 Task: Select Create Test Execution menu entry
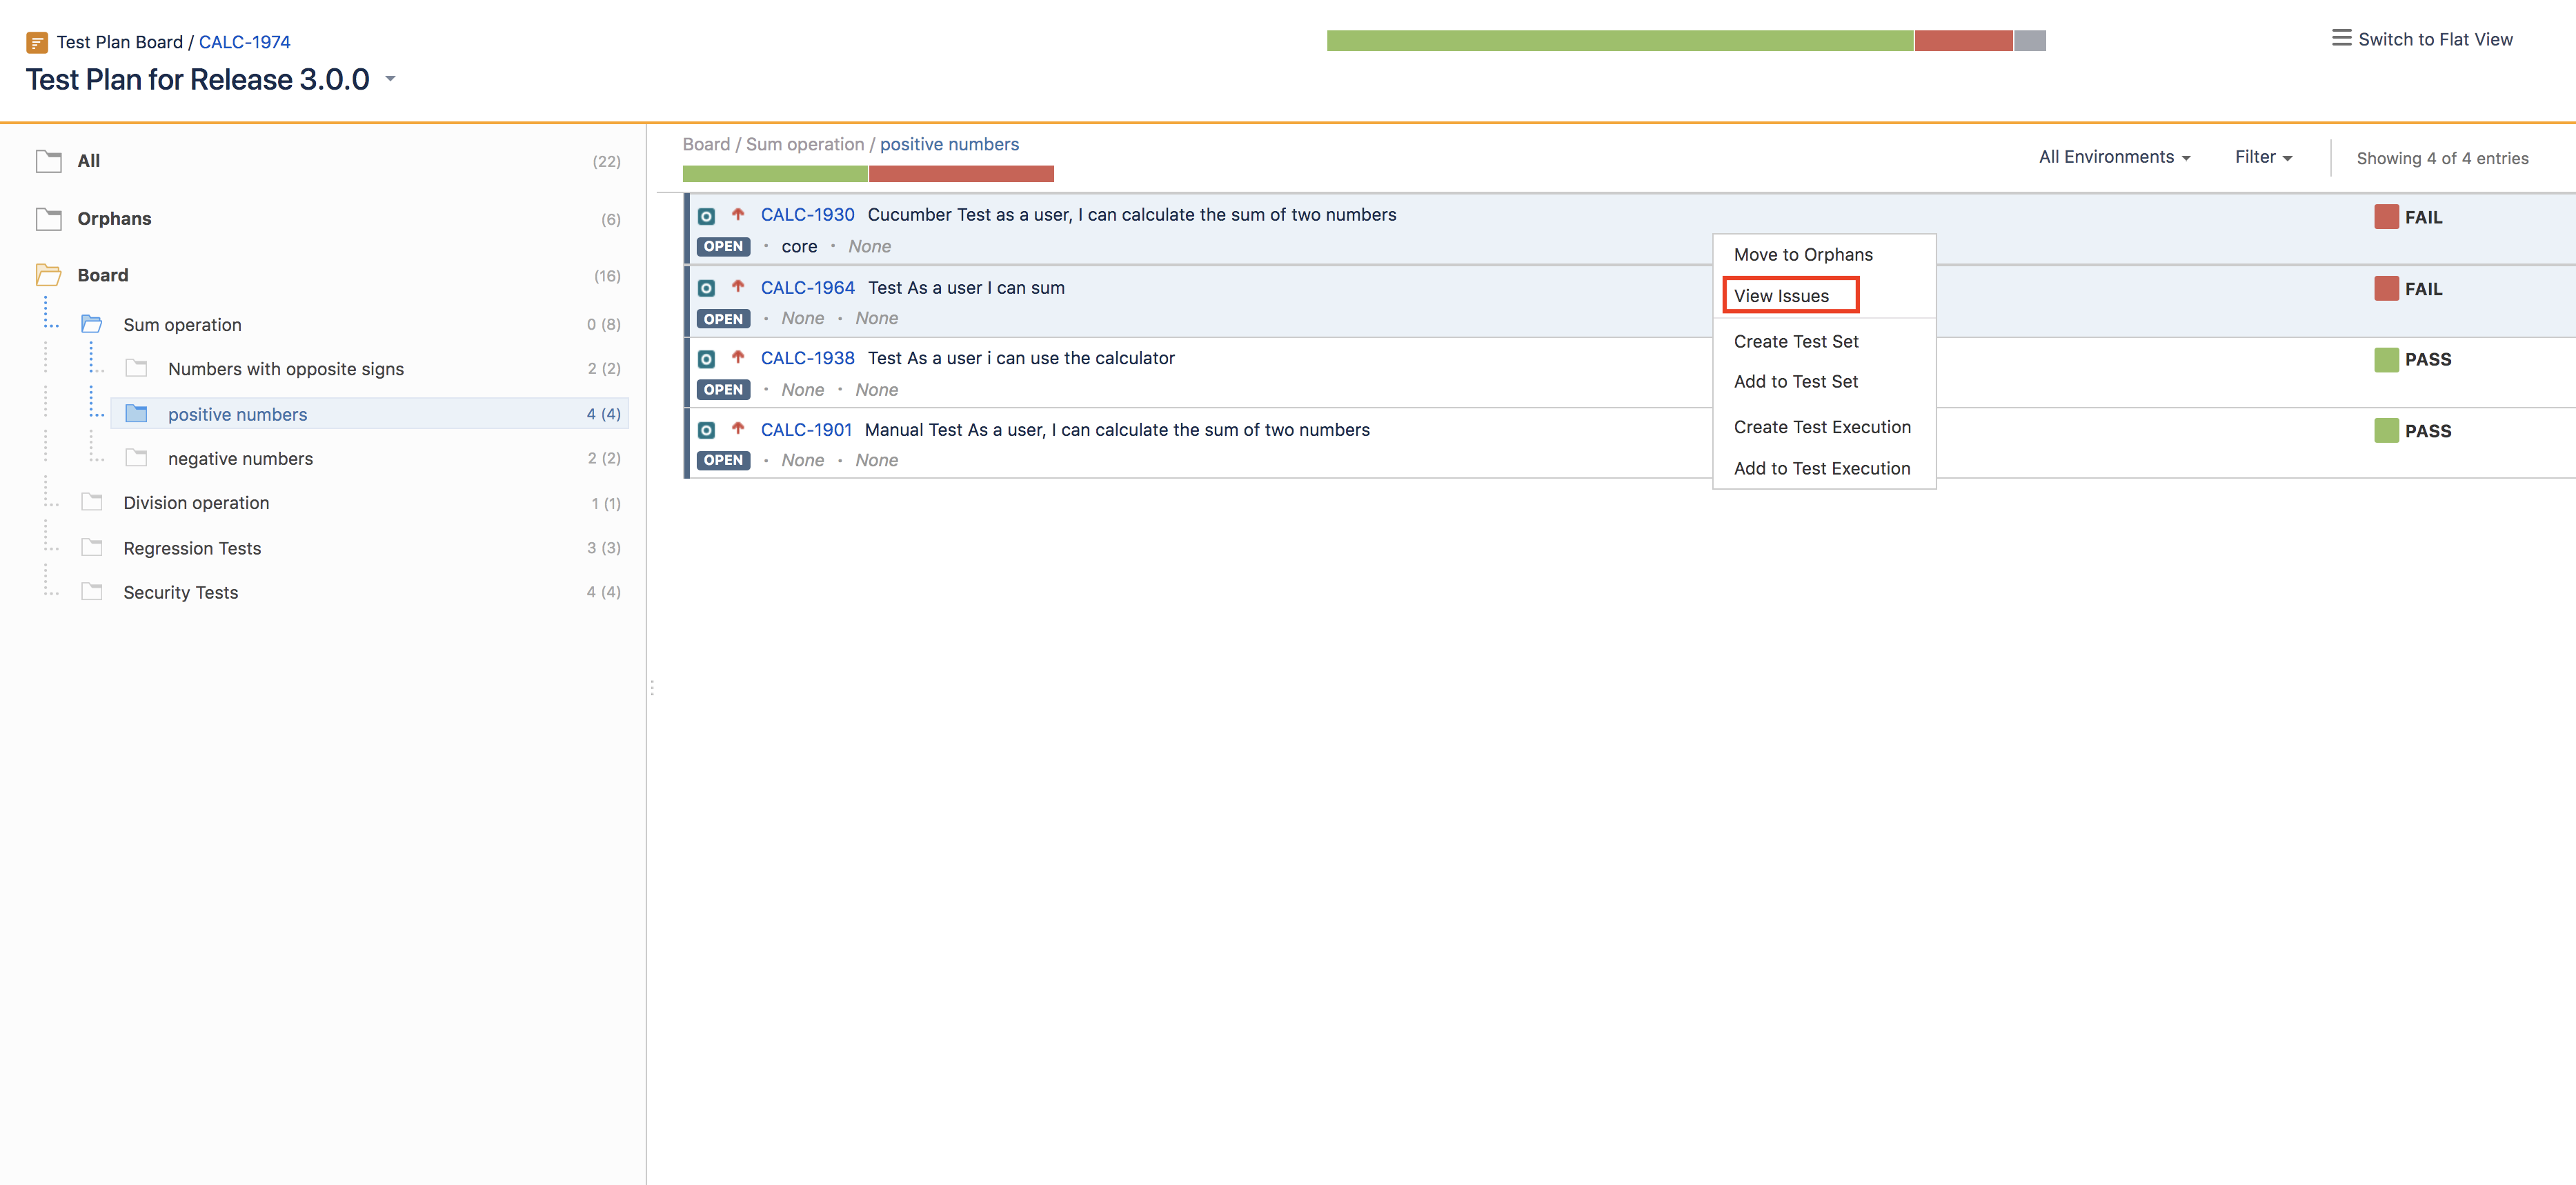click(1822, 427)
